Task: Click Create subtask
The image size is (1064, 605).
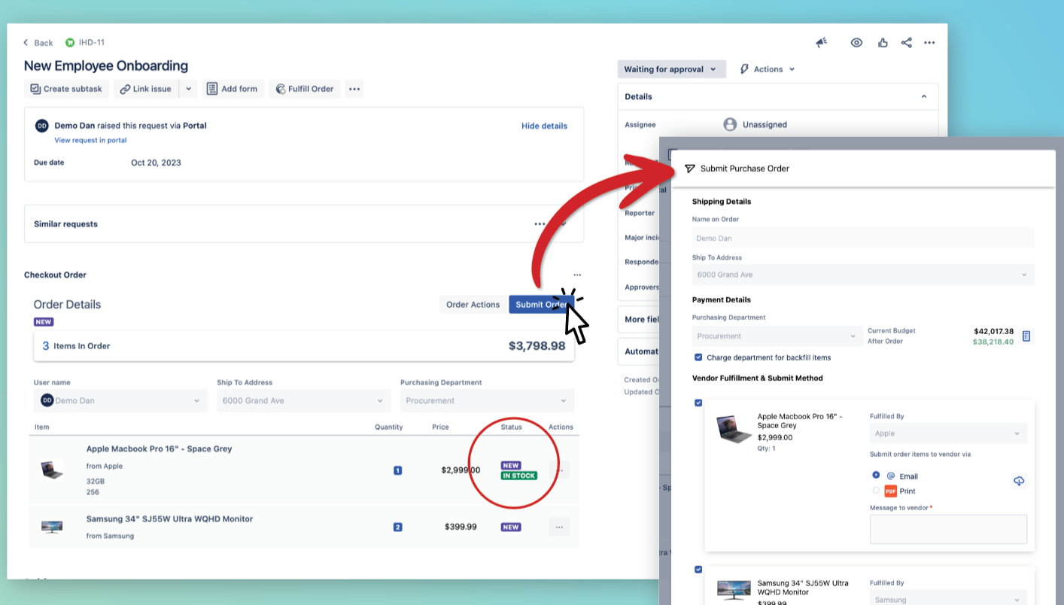Action: [67, 89]
